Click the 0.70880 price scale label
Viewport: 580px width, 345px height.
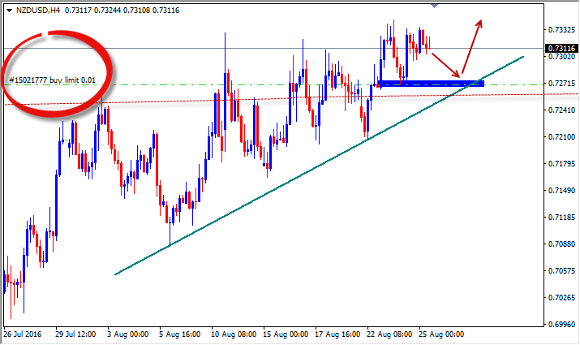(x=561, y=244)
